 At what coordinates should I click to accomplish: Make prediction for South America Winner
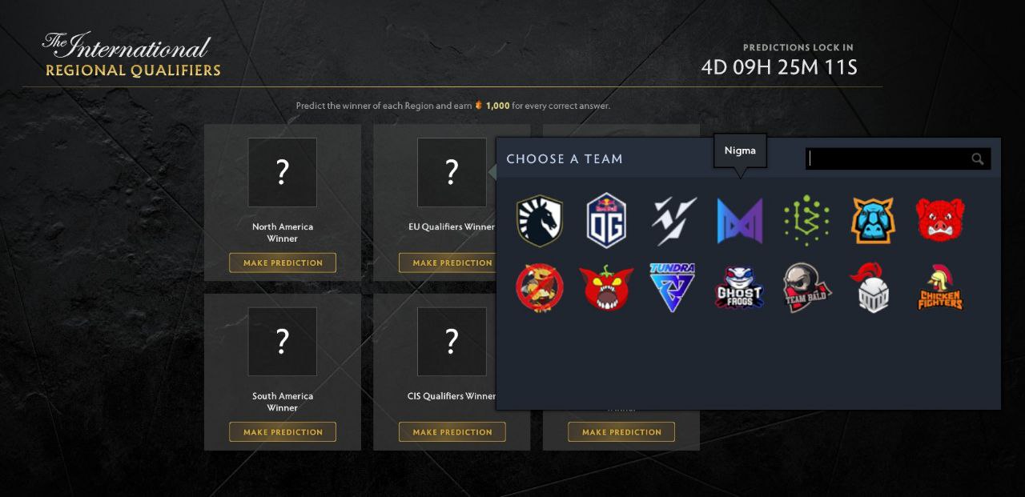click(283, 432)
